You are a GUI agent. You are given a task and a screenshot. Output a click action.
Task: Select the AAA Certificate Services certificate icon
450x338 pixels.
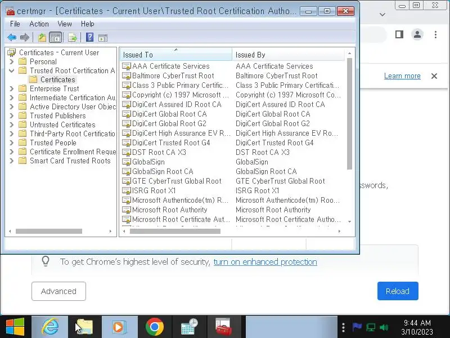(x=127, y=66)
